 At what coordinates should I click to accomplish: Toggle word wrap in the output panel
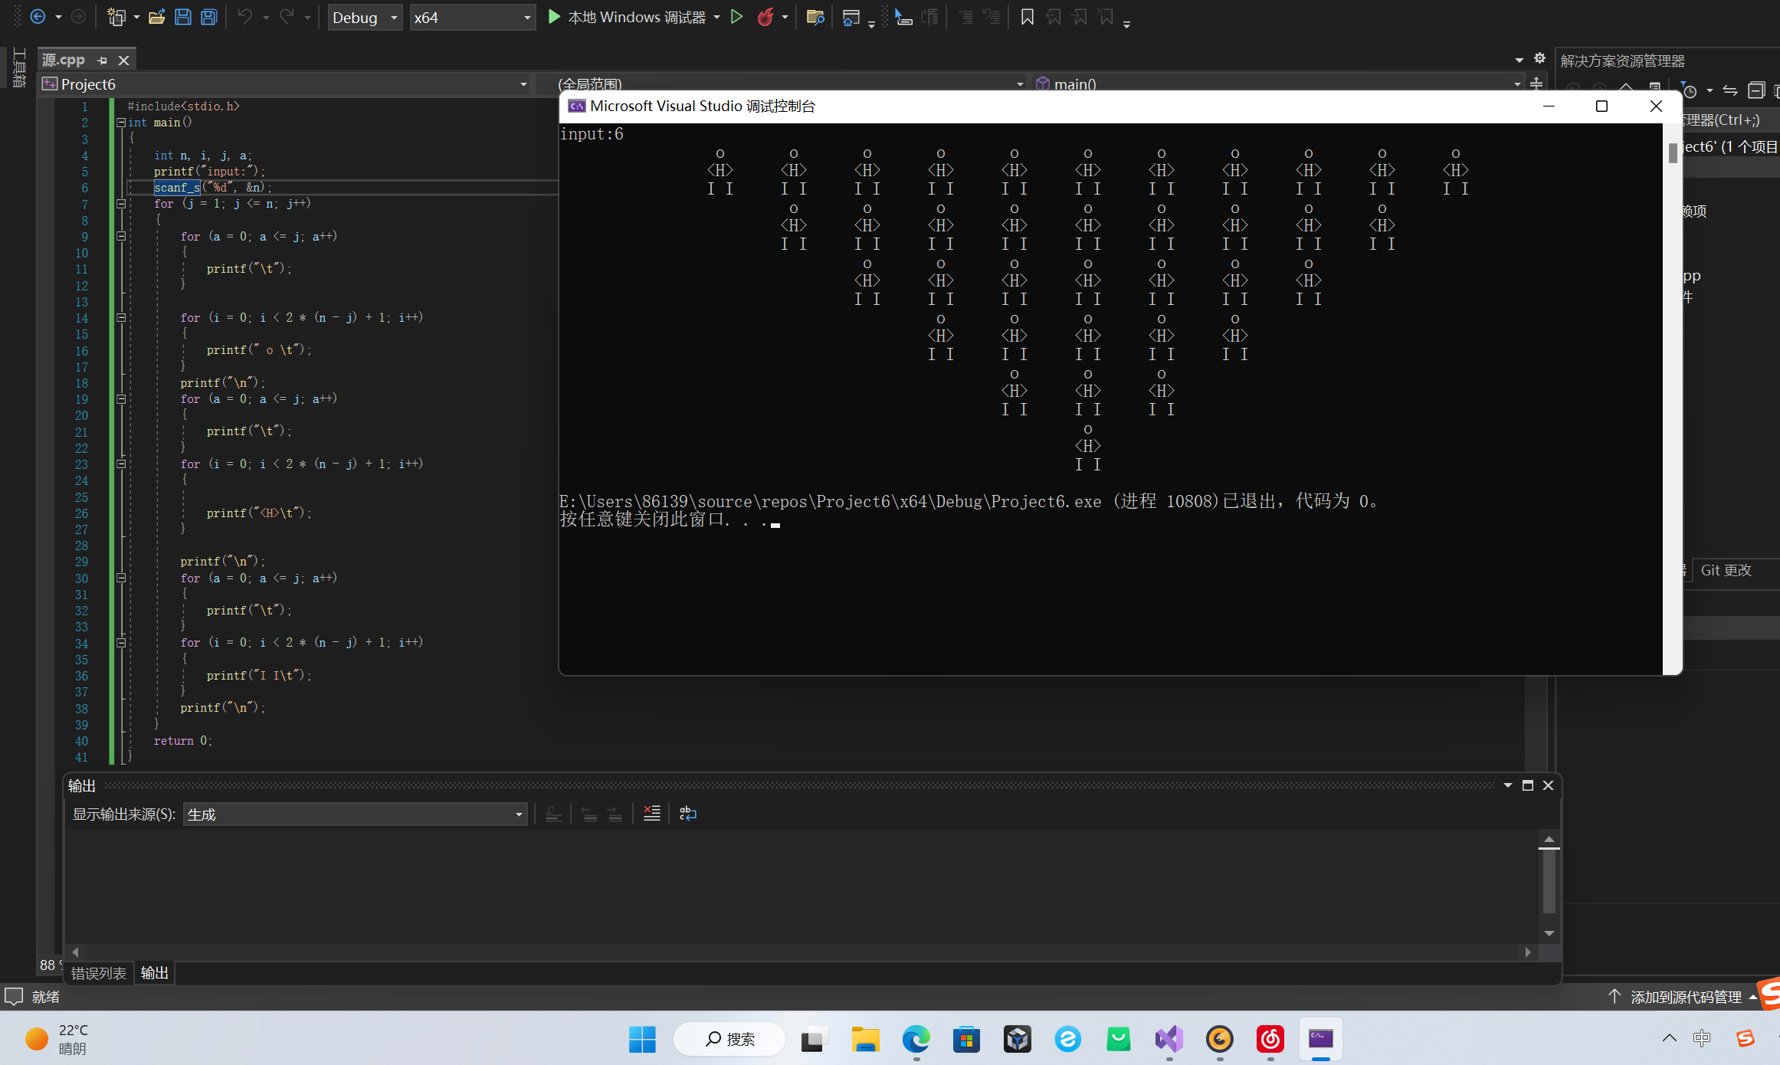click(x=687, y=814)
